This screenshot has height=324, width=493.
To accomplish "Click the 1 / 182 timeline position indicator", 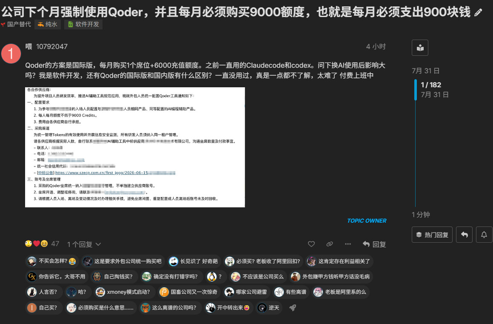I will (x=431, y=85).
